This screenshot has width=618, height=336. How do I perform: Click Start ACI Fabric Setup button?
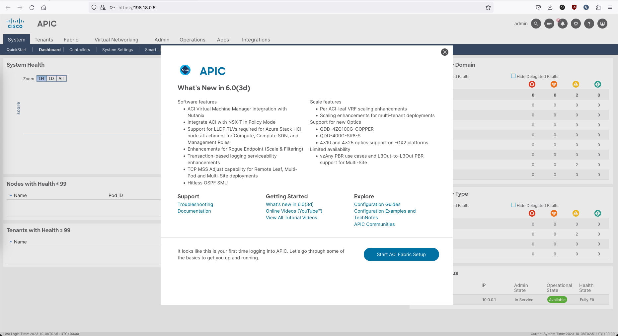pos(401,254)
